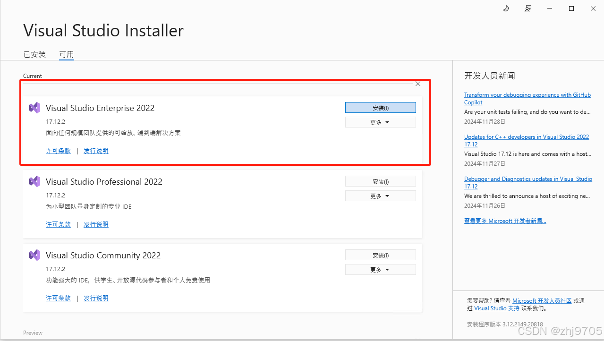Minimize the Visual Studio Installer window

click(x=550, y=9)
